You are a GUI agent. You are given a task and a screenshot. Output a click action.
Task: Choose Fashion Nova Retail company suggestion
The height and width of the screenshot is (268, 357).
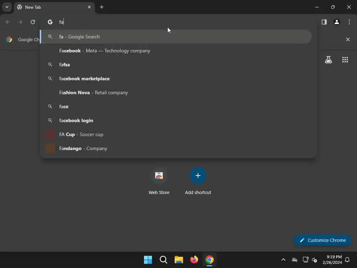pos(176,92)
